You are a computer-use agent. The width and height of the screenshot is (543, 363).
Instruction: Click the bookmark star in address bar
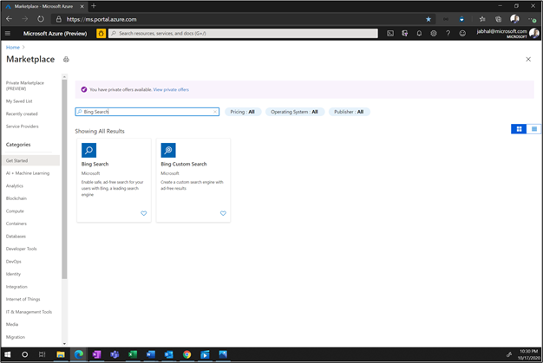pyautogui.click(x=429, y=19)
